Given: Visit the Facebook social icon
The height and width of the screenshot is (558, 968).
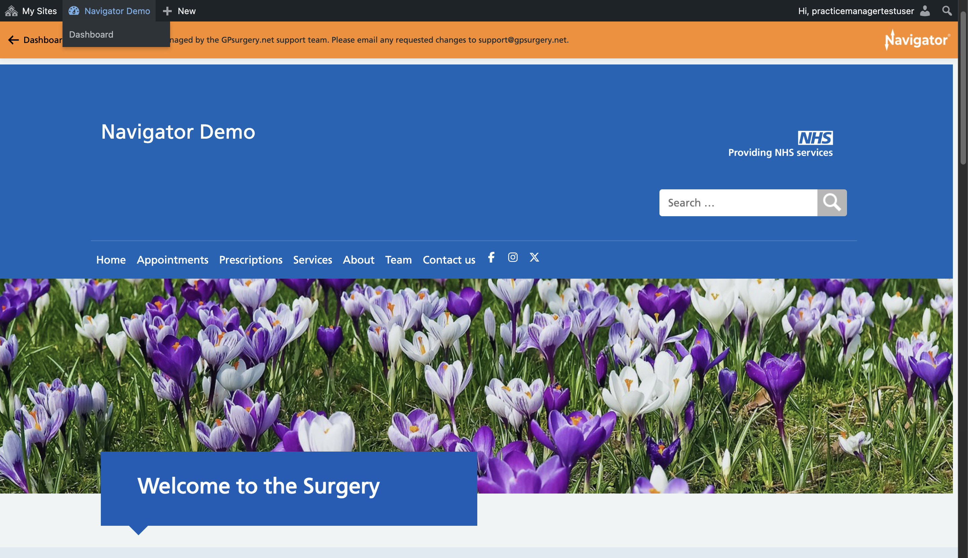Looking at the screenshot, I should click(x=491, y=257).
